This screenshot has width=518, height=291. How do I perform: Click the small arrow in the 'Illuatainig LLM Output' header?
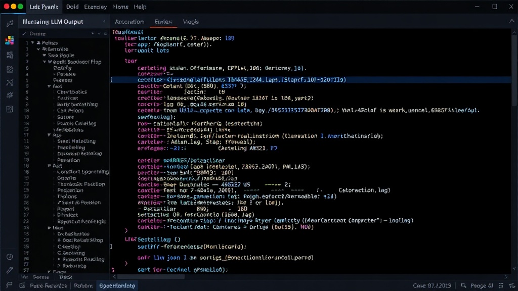104,22
